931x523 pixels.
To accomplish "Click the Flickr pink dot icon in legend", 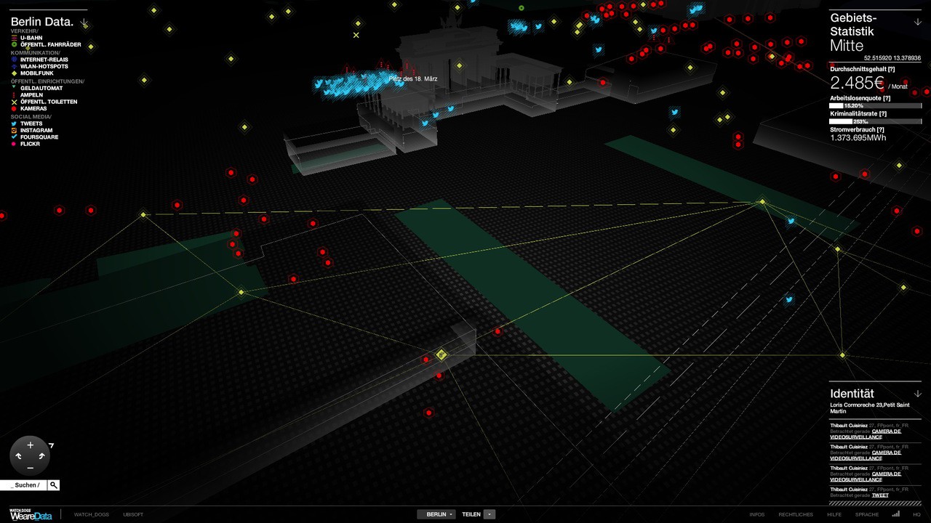I will click(15, 144).
